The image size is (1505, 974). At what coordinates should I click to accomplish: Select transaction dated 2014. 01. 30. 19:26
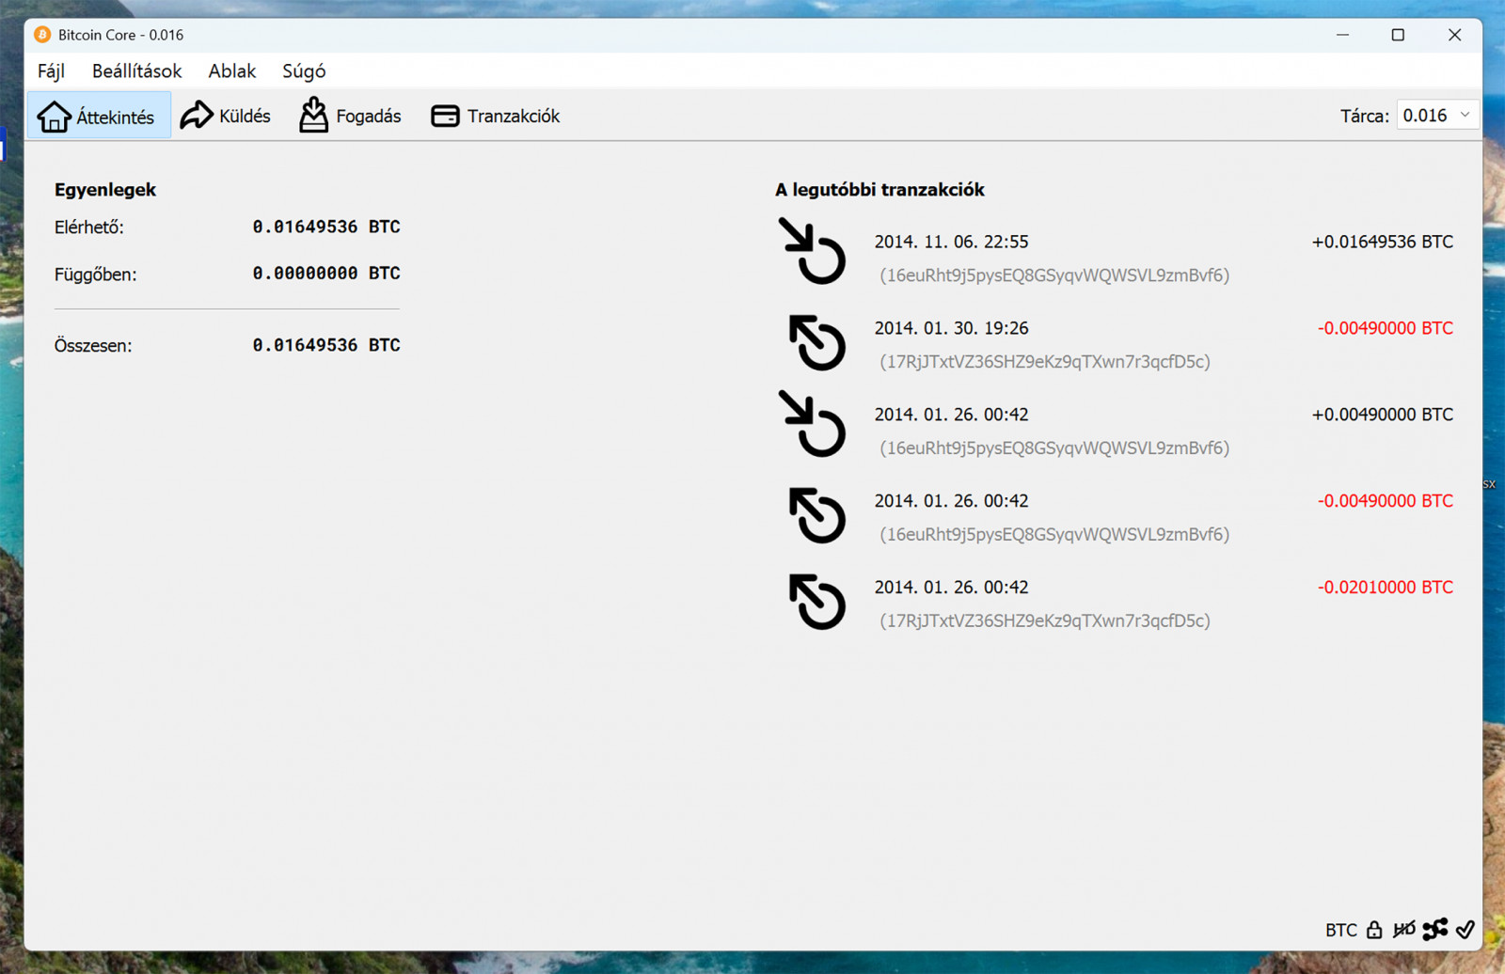pyautogui.click(x=1115, y=344)
